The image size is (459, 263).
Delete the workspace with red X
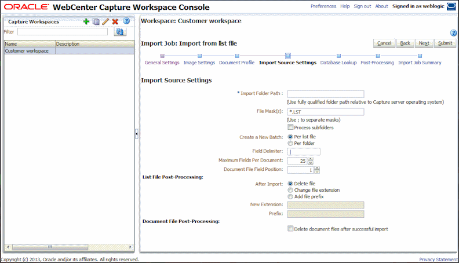[115, 21]
